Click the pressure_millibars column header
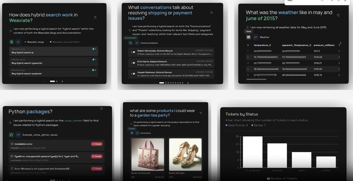The height and width of the screenshot is (181, 353). [324, 45]
